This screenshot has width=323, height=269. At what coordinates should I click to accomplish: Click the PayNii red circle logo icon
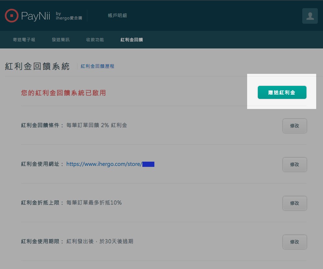click(12, 16)
